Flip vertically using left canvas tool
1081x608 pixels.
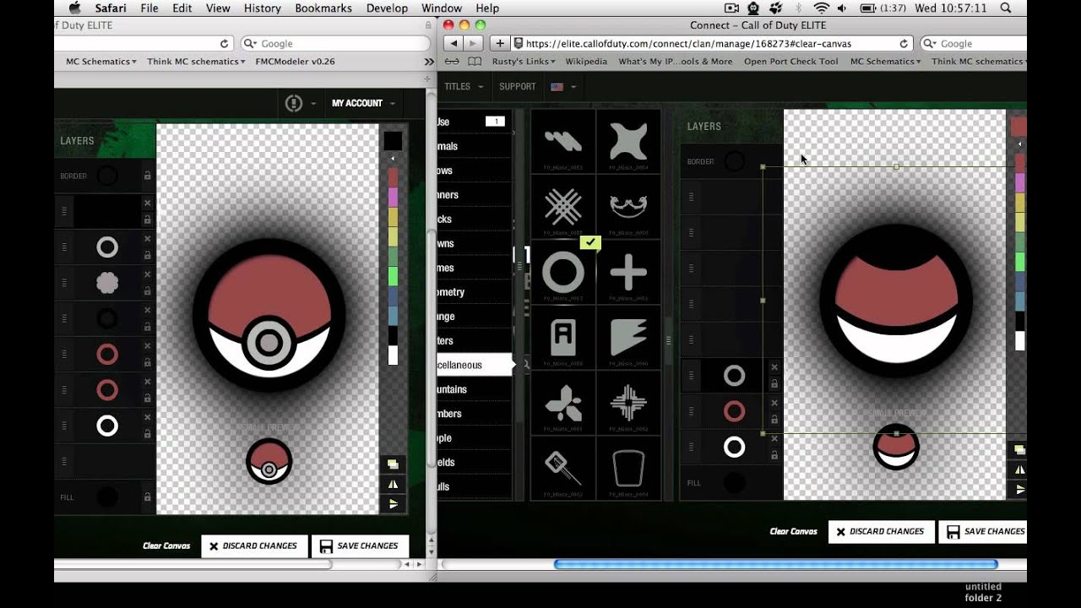click(x=393, y=504)
